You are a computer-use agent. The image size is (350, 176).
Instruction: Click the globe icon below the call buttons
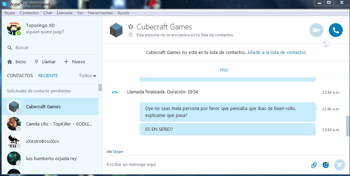[326, 44]
